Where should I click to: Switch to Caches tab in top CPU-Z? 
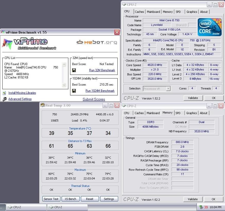click(139, 12)
